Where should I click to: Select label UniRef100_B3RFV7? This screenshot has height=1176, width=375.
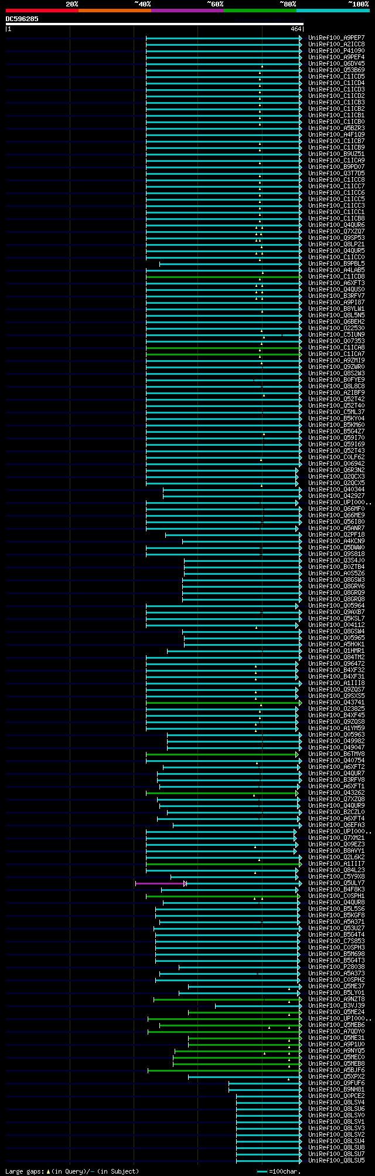pyautogui.click(x=336, y=296)
